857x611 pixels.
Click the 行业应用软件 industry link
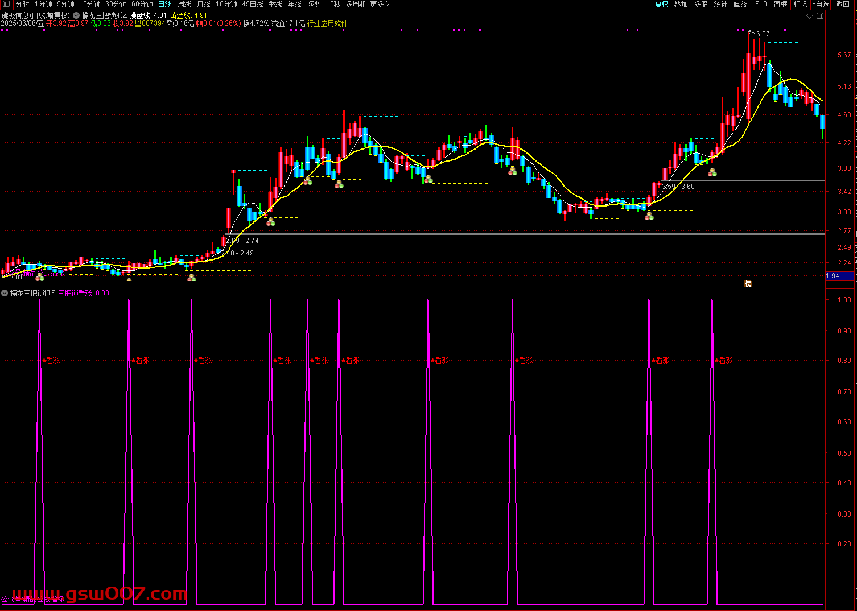click(x=327, y=24)
